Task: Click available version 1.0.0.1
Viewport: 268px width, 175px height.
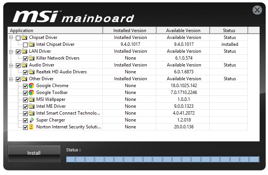Action: (184, 99)
